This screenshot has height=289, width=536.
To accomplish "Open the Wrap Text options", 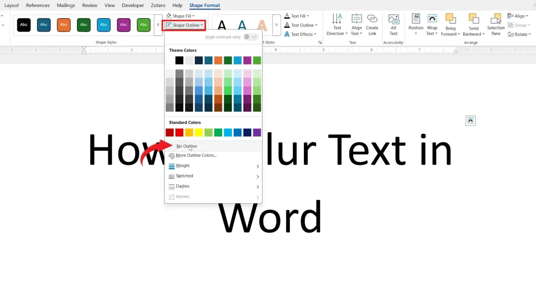I will point(432,24).
